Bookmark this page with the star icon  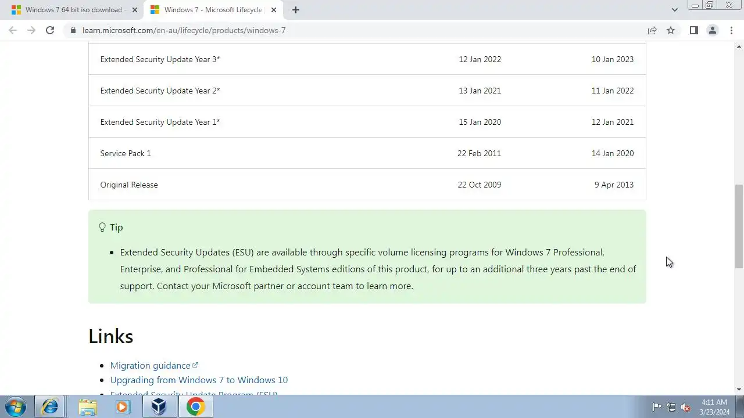click(x=671, y=30)
